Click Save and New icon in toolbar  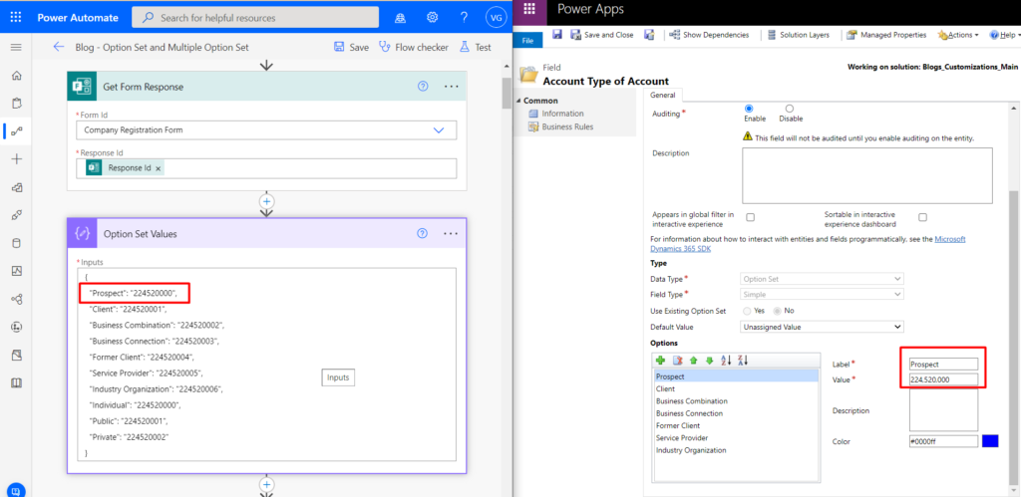point(649,35)
